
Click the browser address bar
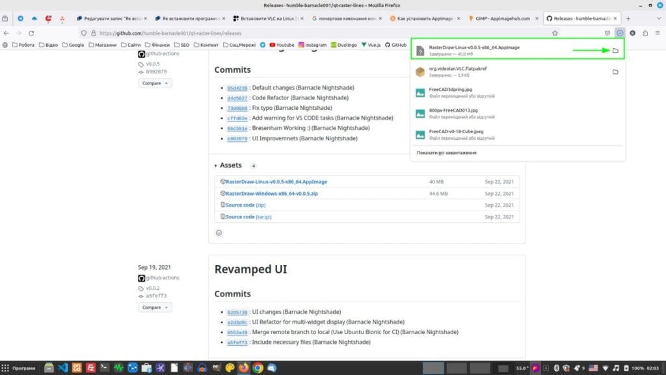[x=260, y=33]
